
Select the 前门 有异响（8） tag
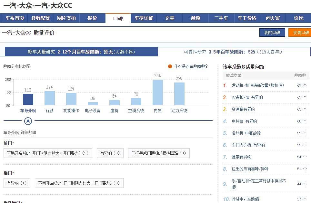point(110,153)
